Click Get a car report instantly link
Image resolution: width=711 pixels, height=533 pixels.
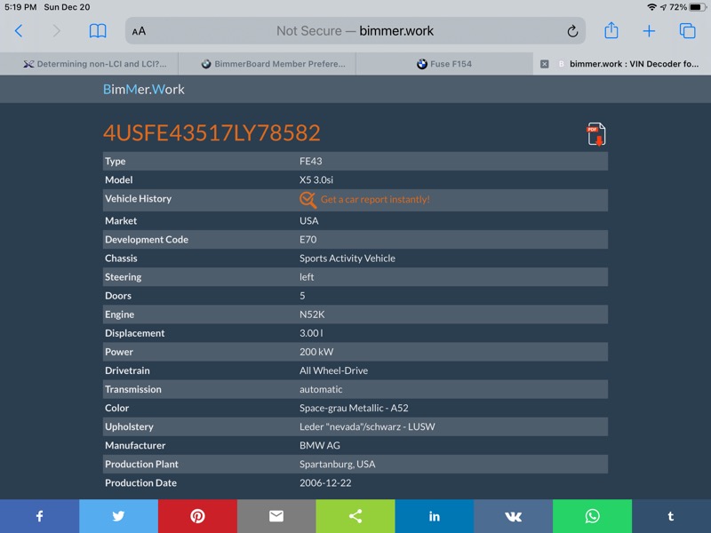coord(374,200)
